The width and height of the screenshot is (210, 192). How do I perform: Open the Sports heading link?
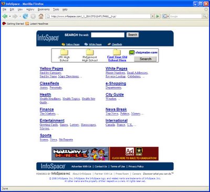coord(46,135)
